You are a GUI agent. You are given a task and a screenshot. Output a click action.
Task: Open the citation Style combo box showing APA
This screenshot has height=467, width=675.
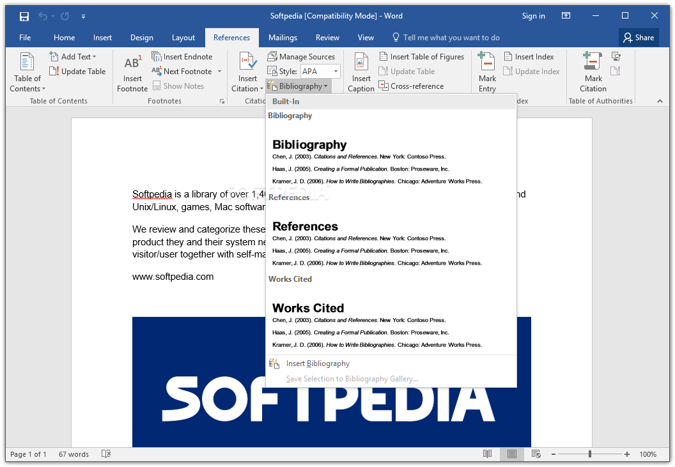320,72
